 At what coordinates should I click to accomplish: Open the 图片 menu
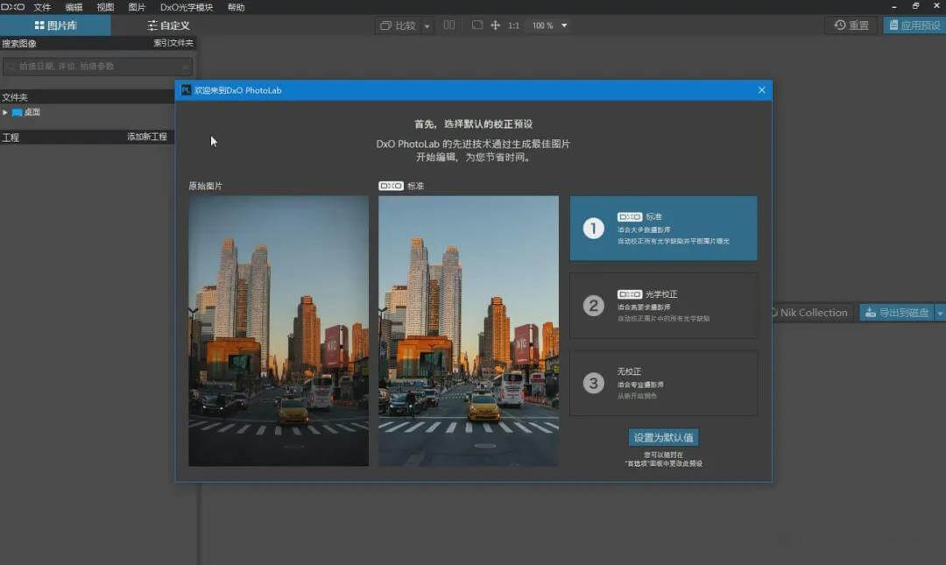coord(137,7)
